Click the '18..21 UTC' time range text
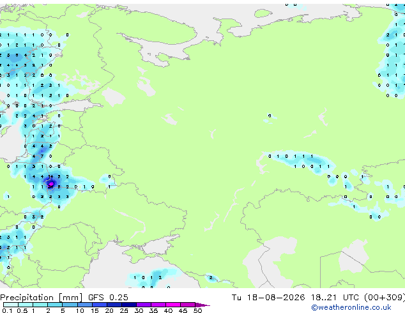The width and height of the screenshot is (405, 313). (335, 298)
